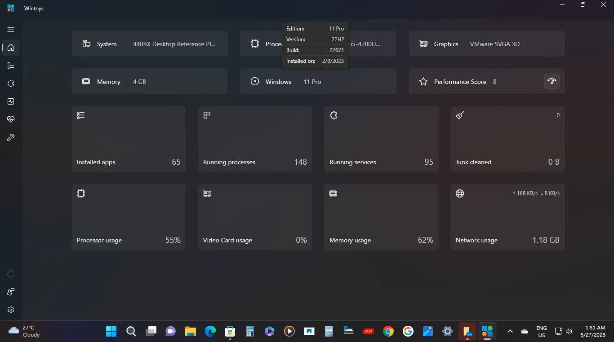Open the Junk cleaned tile

pyautogui.click(x=507, y=139)
